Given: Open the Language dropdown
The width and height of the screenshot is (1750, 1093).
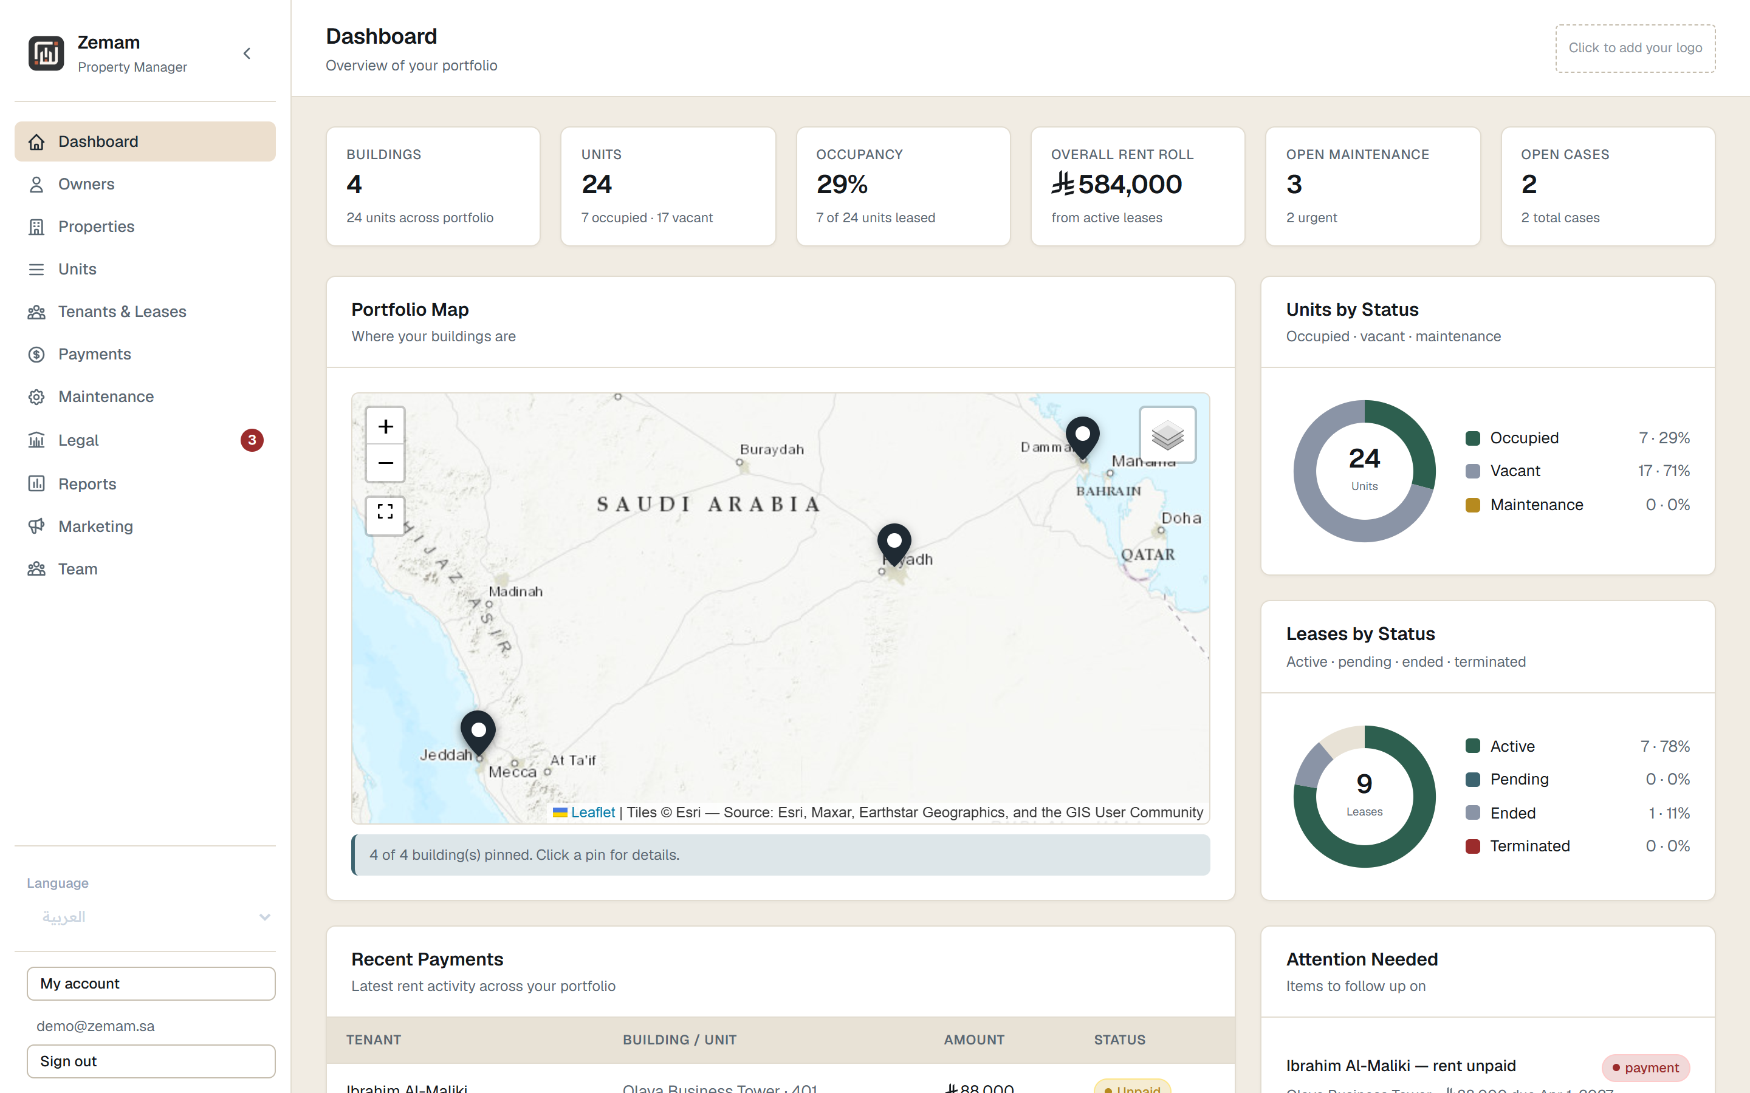Looking at the screenshot, I should tap(151, 918).
